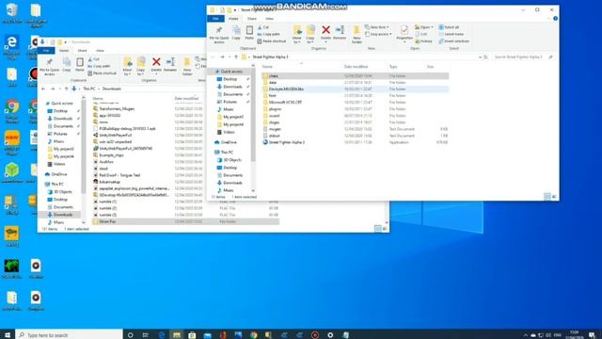Sort by Type column in Street Fighter window
Viewport: 602px width, 339px height.
pyautogui.click(x=393, y=67)
